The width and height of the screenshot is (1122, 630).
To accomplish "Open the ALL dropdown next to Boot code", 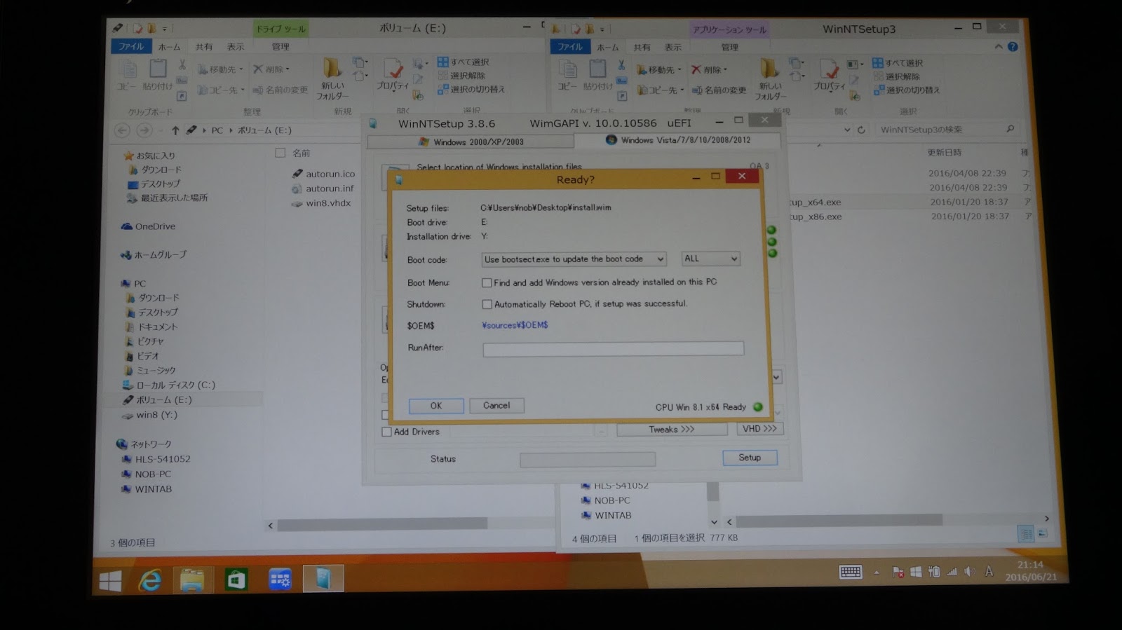I will click(x=710, y=259).
